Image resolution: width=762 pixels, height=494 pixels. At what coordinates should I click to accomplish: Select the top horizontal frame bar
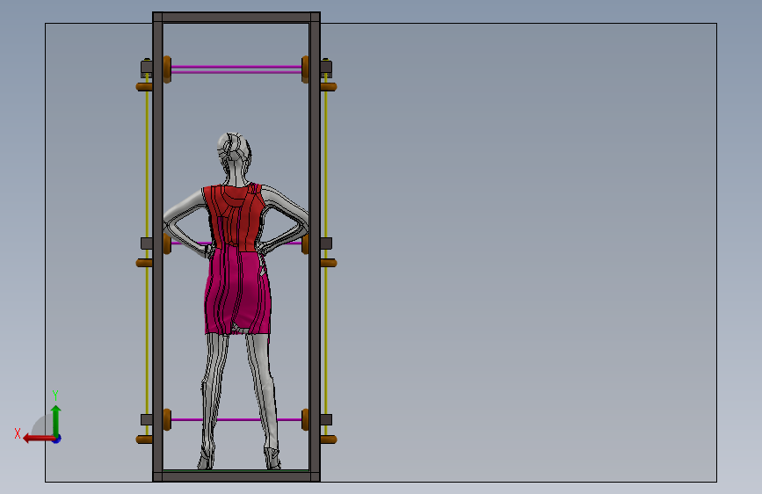[x=236, y=18]
